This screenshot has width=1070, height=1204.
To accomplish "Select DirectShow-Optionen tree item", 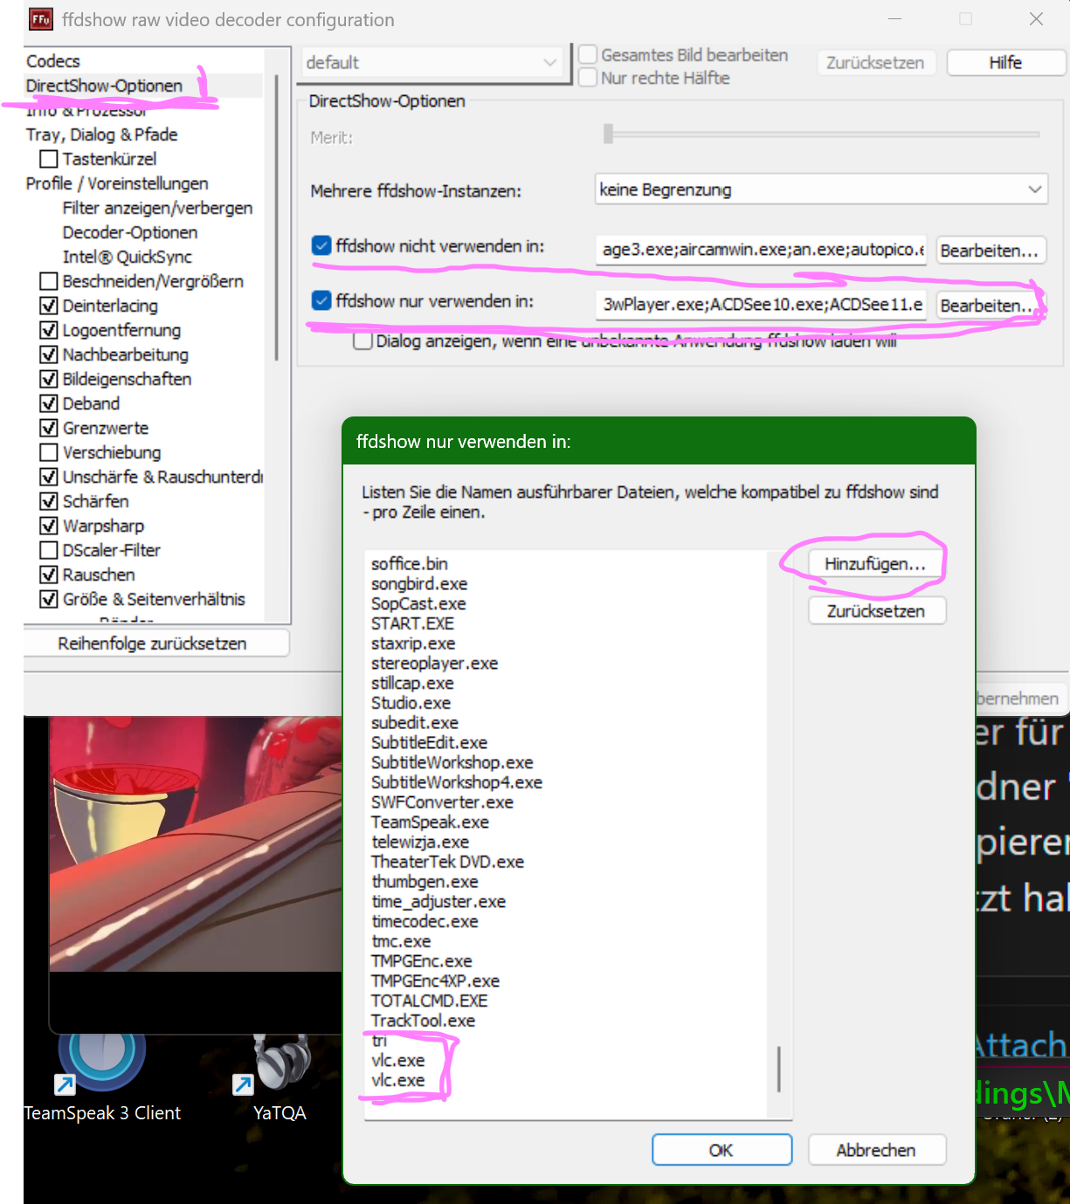I will [x=104, y=86].
